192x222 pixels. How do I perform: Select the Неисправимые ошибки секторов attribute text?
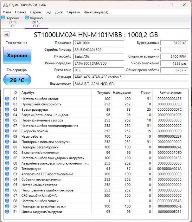(48, 190)
